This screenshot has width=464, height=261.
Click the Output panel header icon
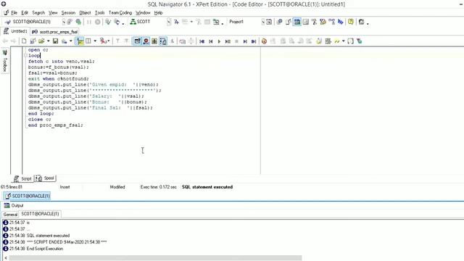tap(7, 205)
